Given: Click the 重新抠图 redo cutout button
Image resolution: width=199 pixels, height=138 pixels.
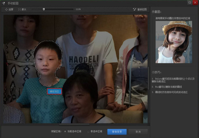Looking at the screenshot, I should (x=140, y=10).
